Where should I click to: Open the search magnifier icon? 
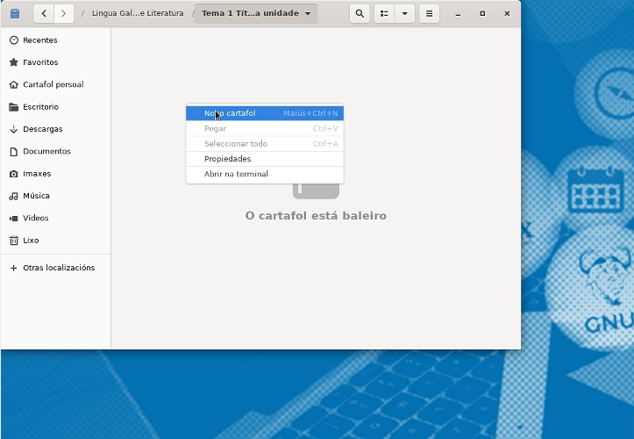(x=360, y=14)
